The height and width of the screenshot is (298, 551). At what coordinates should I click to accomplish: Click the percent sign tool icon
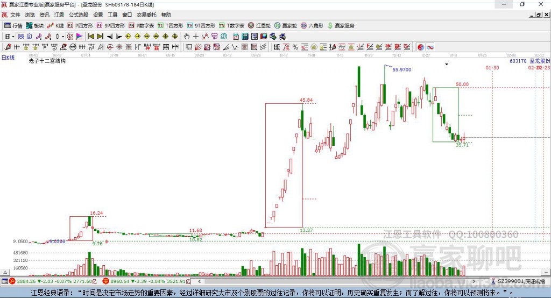(x=295, y=47)
